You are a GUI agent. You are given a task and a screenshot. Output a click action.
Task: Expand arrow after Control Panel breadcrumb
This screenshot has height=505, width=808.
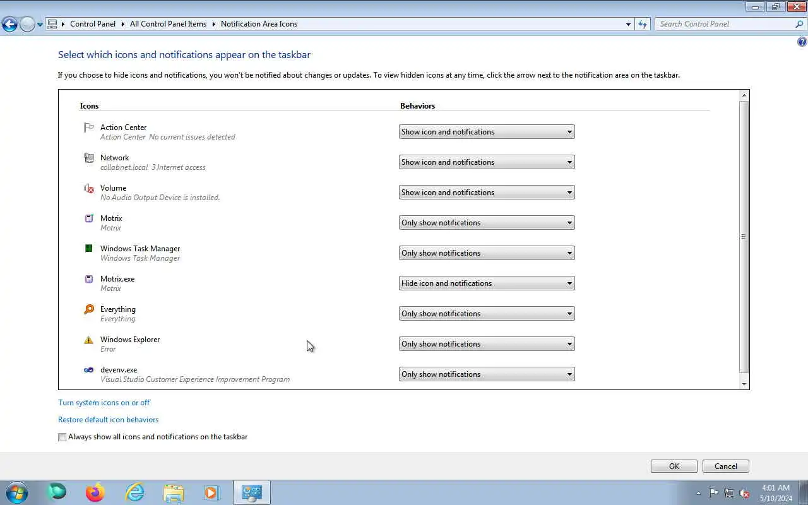(x=123, y=24)
